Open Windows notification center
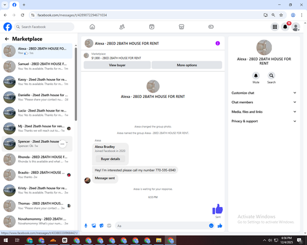Screen dimensions: 307x245 [x=300, y=240]
